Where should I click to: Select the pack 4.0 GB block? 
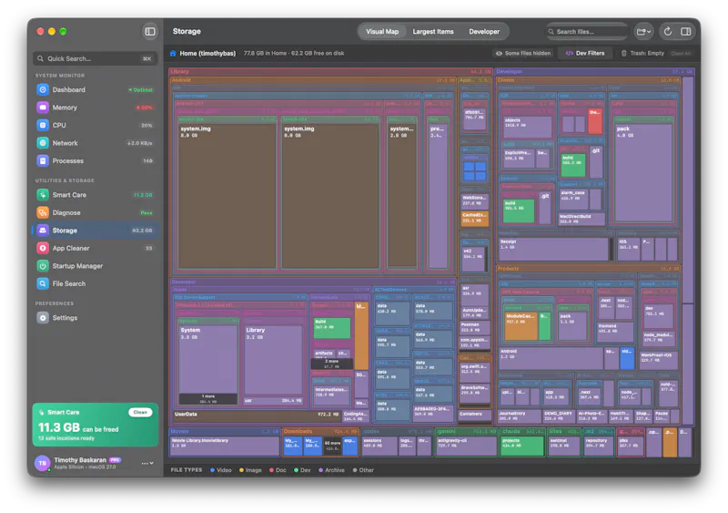pyautogui.click(x=643, y=172)
